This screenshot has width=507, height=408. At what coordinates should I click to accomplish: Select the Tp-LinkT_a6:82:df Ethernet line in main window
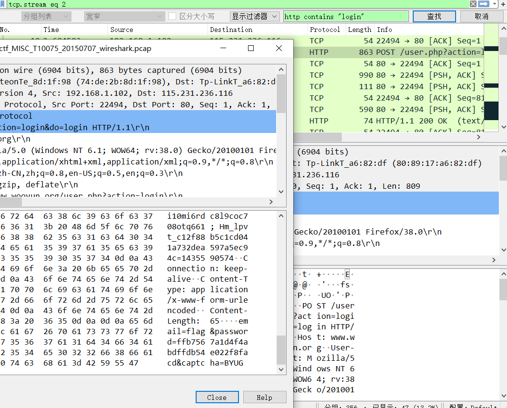(396, 163)
